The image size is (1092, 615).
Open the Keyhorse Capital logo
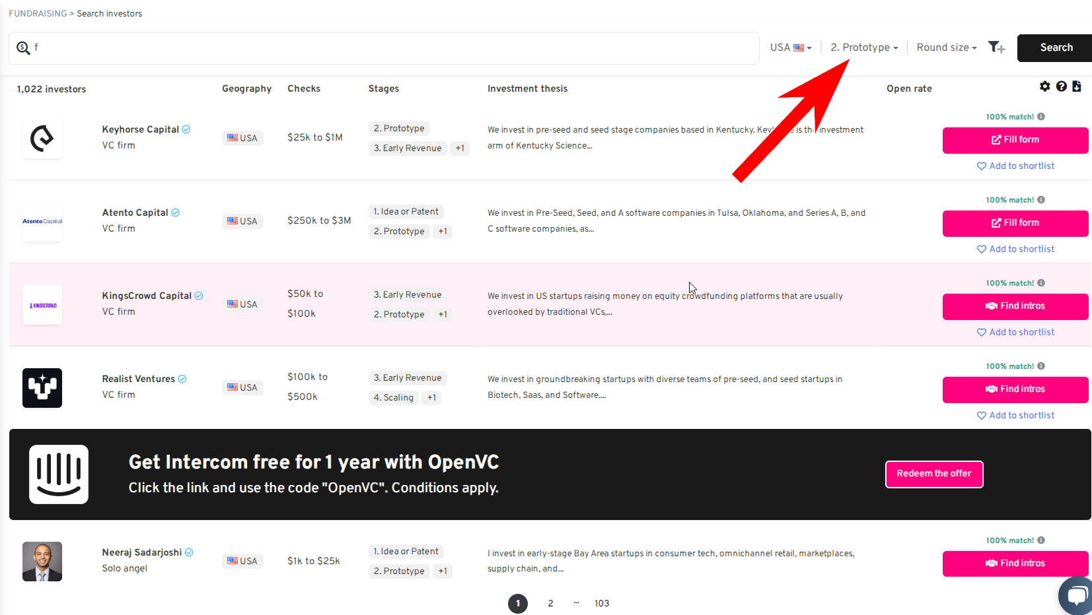pos(42,139)
